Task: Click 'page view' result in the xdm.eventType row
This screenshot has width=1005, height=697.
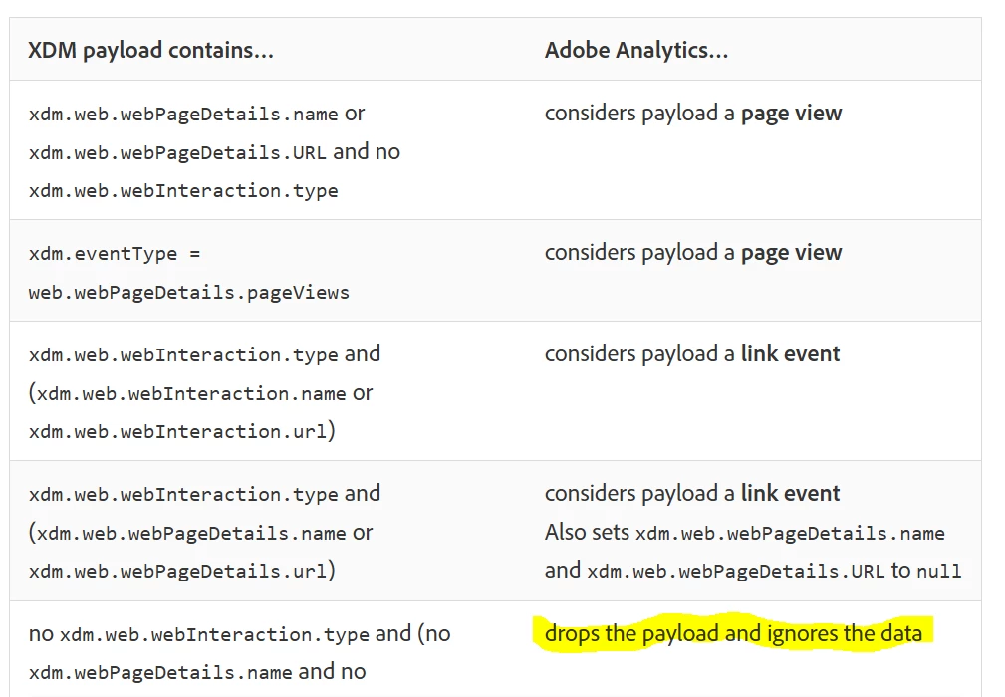Action: pos(791,253)
